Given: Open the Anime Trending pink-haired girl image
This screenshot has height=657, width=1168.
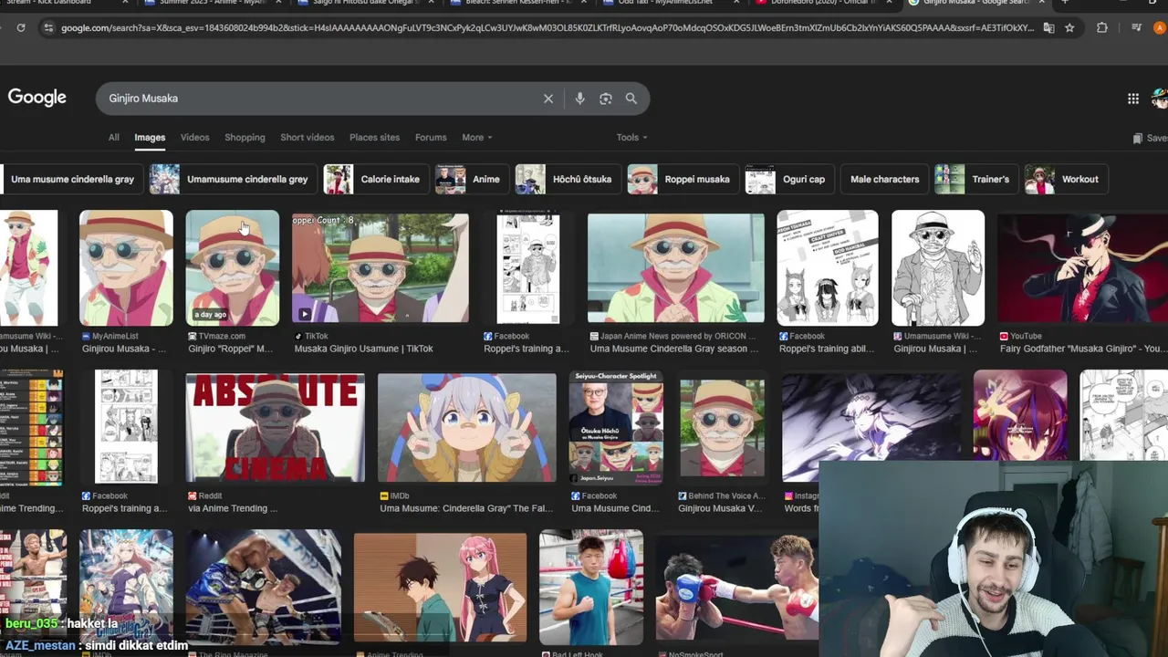Looking at the screenshot, I should coord(440,589).
